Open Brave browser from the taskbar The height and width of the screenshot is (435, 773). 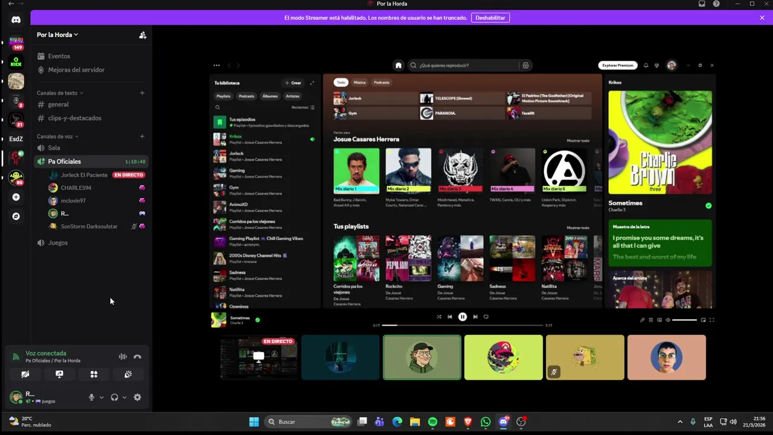click(x=467, y=422)
